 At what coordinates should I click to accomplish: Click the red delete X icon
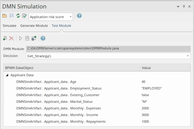(x=12, y=38)
